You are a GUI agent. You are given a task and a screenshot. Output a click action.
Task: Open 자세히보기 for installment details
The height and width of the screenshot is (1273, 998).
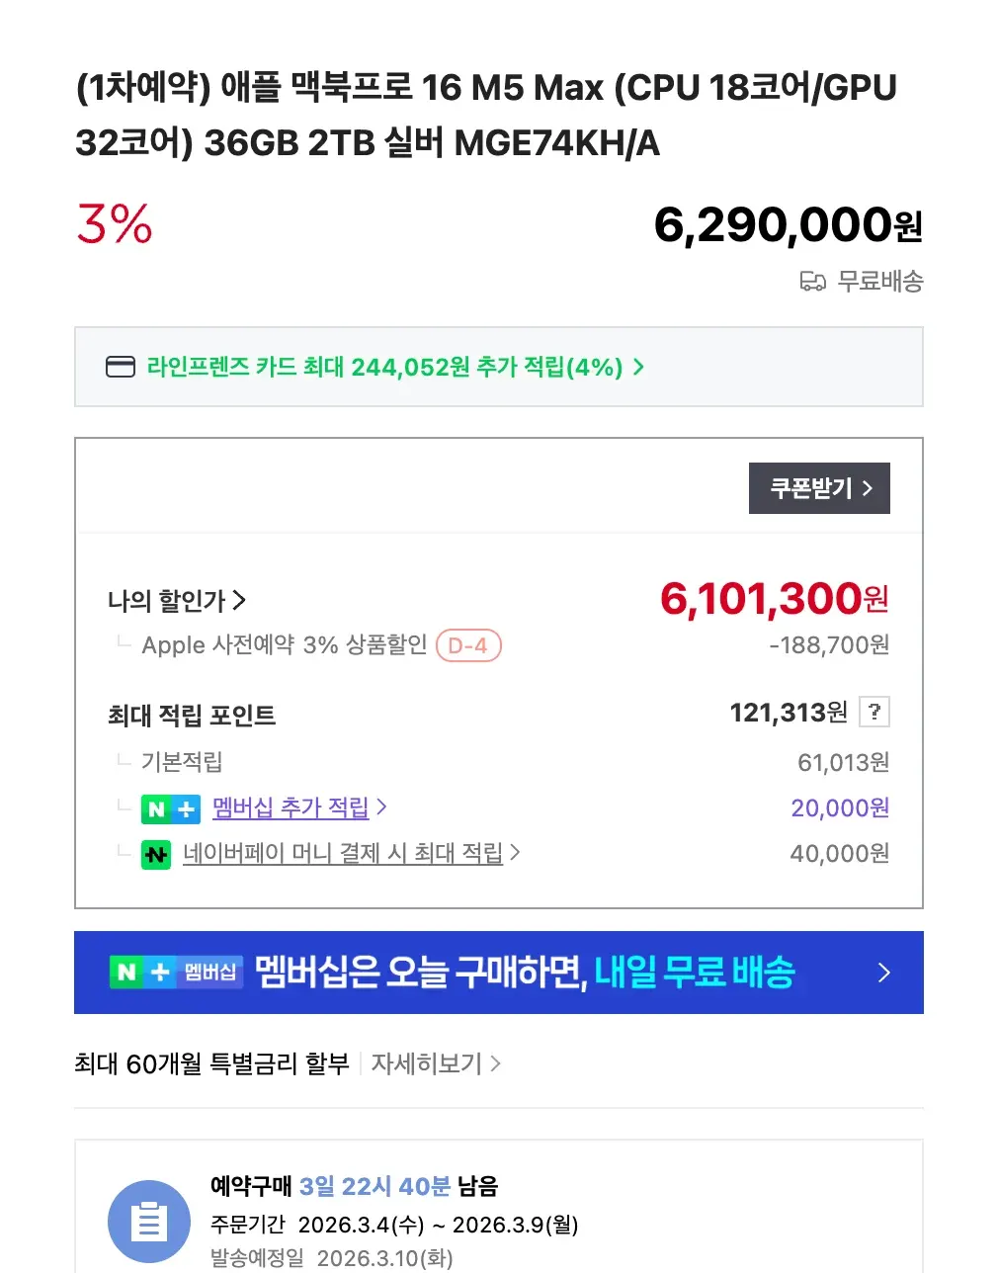pos(436,1064)
